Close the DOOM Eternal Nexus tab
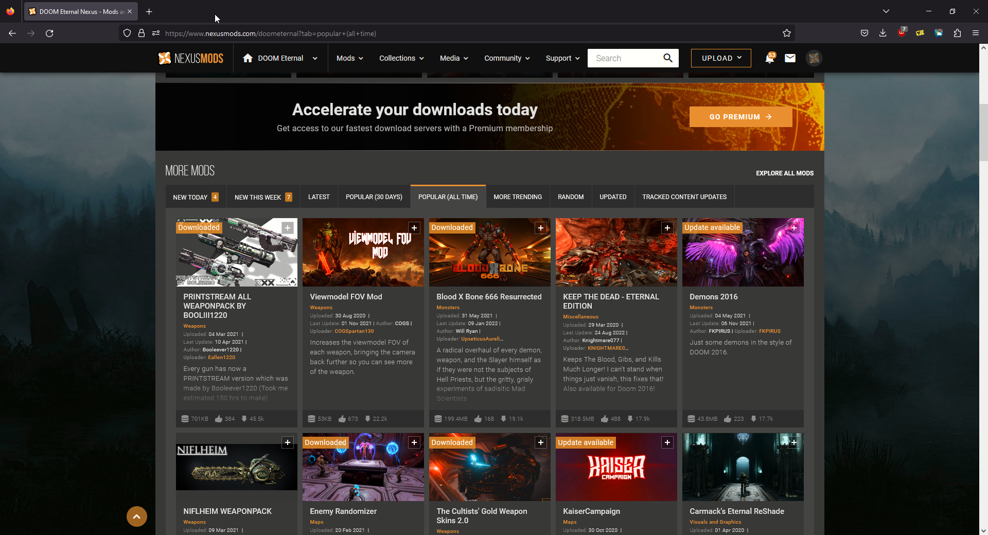988x535 pixels. coord(130,11)
